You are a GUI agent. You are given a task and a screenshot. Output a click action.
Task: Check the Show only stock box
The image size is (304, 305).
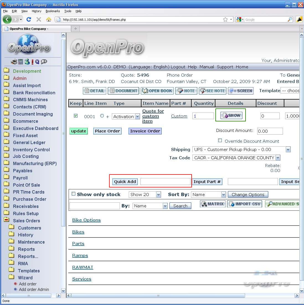(73, 194)
